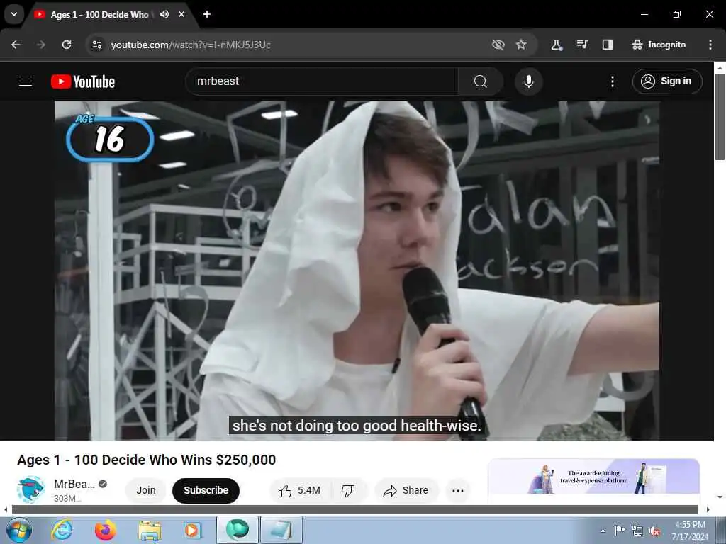Subscribe to the MrBeast channel

click(x=206, y=490)
